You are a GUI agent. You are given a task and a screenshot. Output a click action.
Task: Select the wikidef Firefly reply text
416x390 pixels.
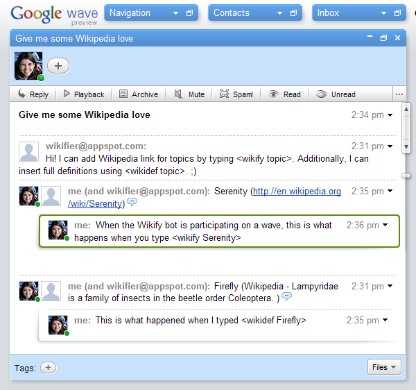(x=201, y=320)
